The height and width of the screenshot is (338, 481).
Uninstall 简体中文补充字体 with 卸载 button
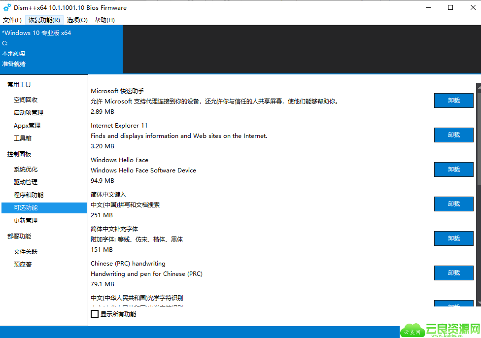454,238
